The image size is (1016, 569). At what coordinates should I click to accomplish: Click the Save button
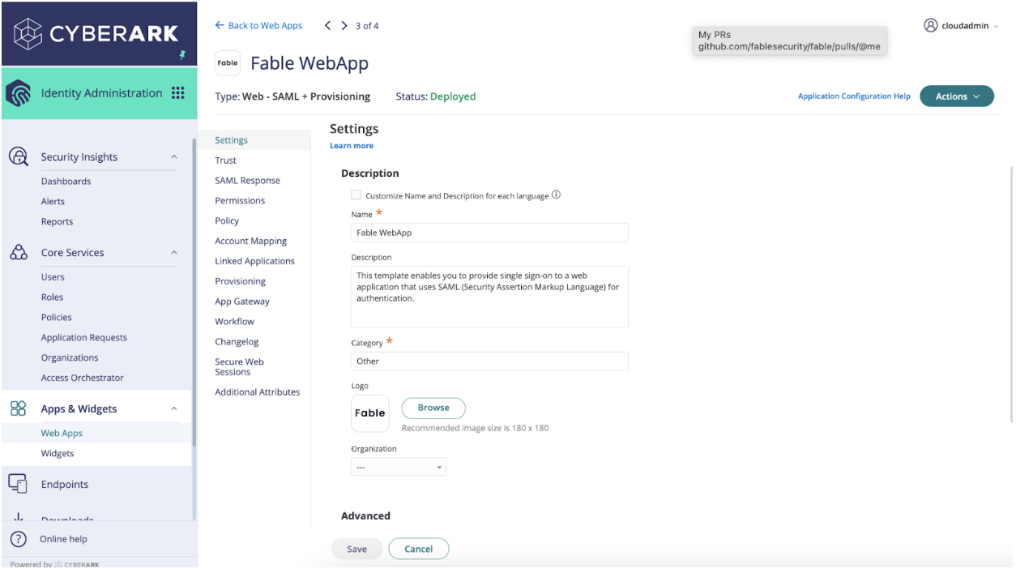[356, 549]
